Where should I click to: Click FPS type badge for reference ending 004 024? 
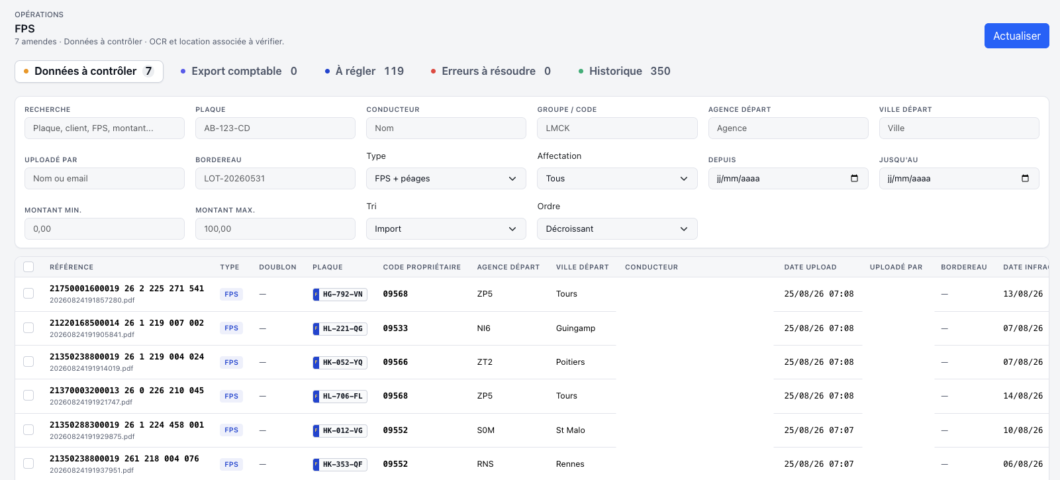[x=231, y=362]
